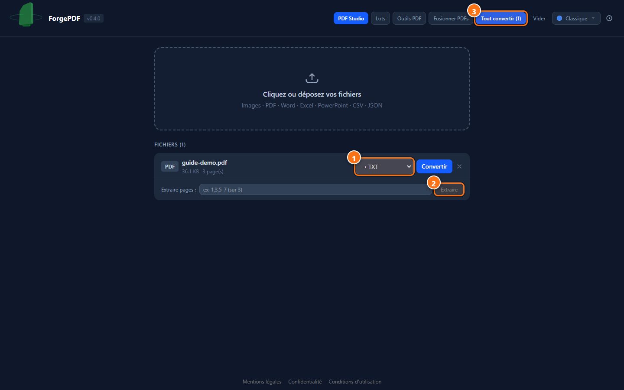The image size is (624, 390).
Task: Open the history clock icon
Action: tap(609, 18)
